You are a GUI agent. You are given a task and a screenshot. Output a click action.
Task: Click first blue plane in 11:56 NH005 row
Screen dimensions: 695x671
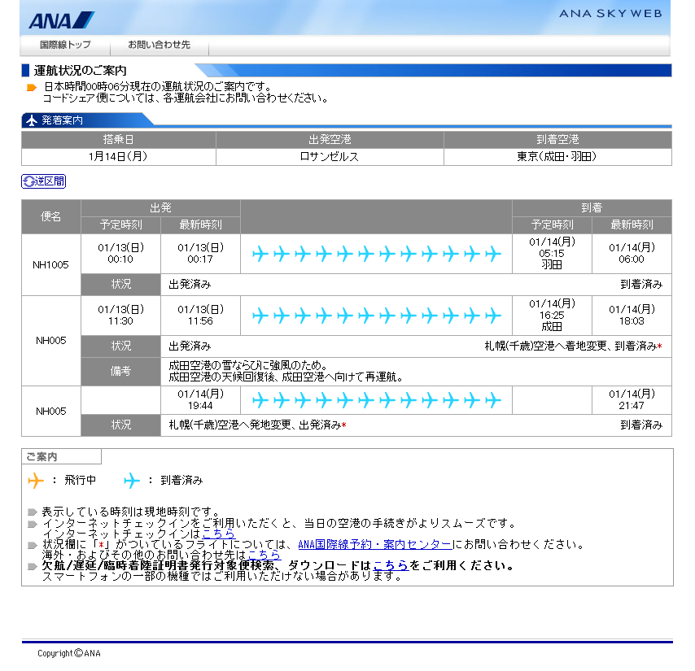coord(260,316)
